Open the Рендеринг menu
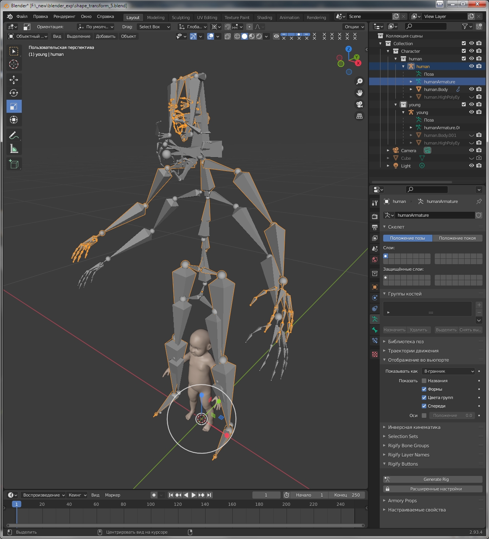 click(x=64, y=16)
